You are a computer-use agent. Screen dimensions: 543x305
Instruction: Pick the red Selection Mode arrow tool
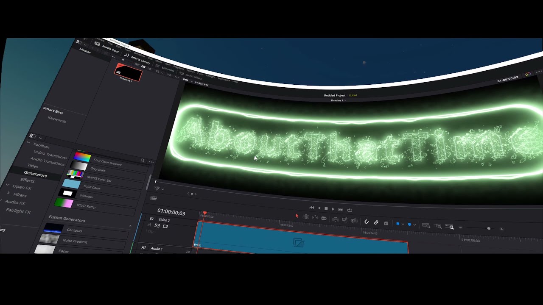(x=297, y=216)
